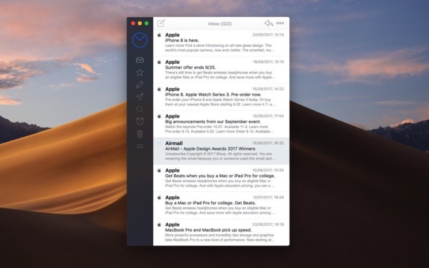This screenshot has height=268, width=429.
Task: Open the "iPhone 8 is here." email
Action: click(221, 43)
